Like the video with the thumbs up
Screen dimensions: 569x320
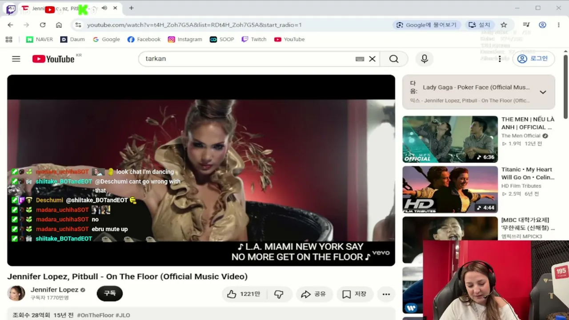point(244,294)
